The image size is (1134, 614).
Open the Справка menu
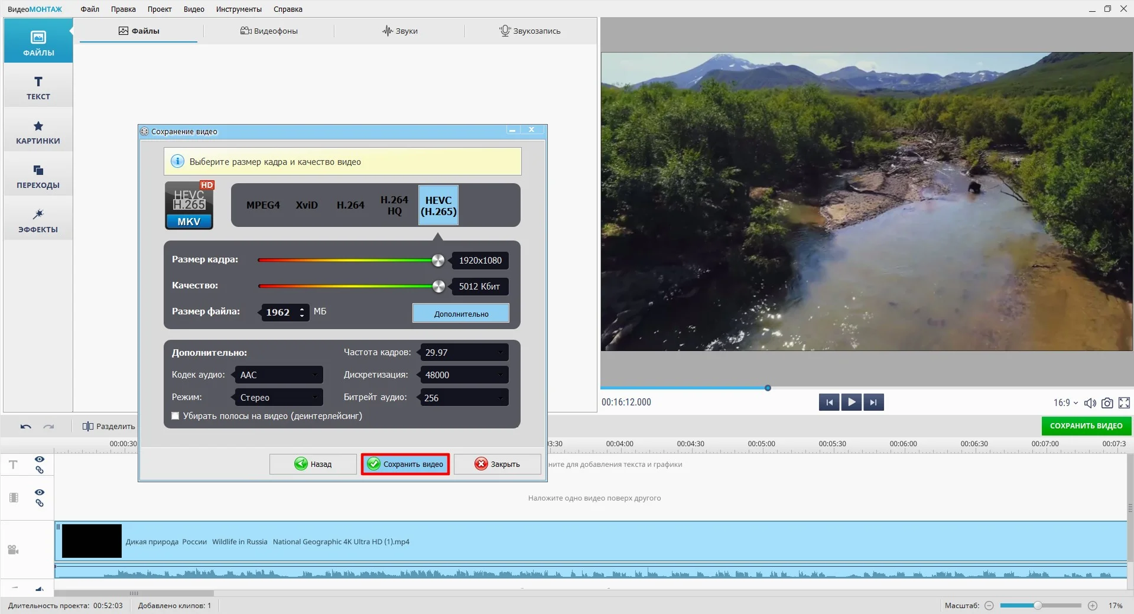(288, 9)
